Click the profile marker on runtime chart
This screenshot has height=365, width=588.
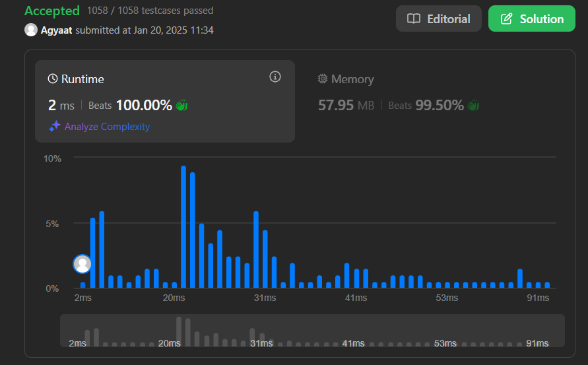[82, 264]
